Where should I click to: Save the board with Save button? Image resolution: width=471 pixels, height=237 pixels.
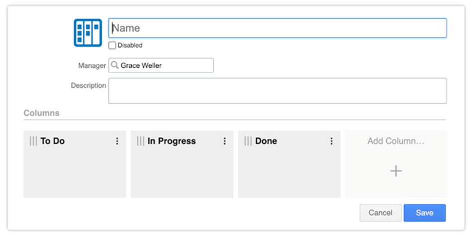[x=425, y=213]
